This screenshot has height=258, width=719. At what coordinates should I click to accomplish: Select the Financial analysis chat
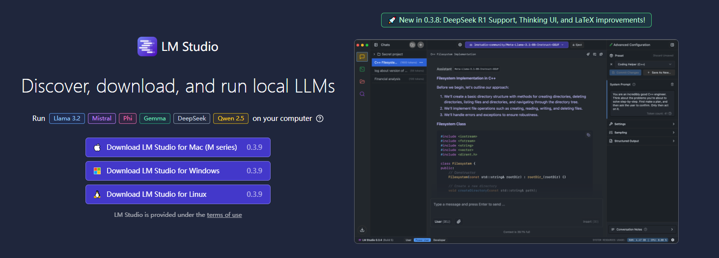click(399, 79)
